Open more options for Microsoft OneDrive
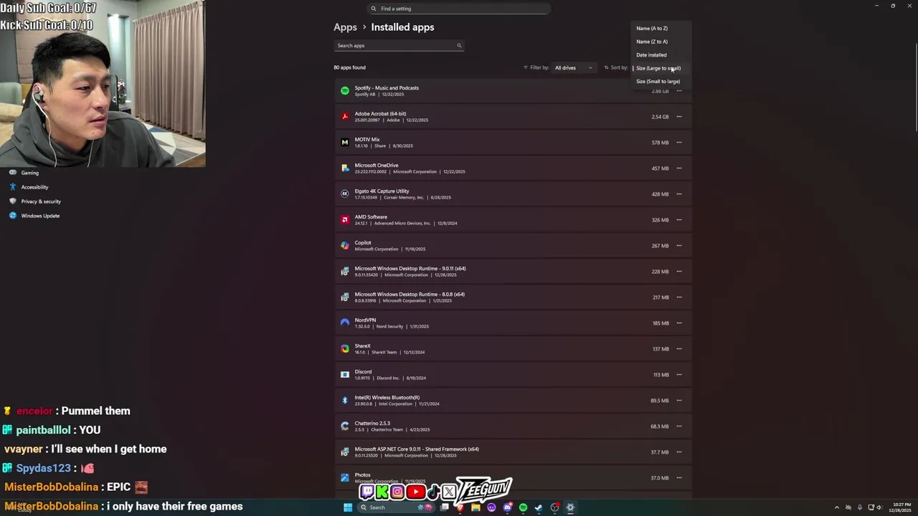Viewport: 918px width, 516px height. click(679, 168)
